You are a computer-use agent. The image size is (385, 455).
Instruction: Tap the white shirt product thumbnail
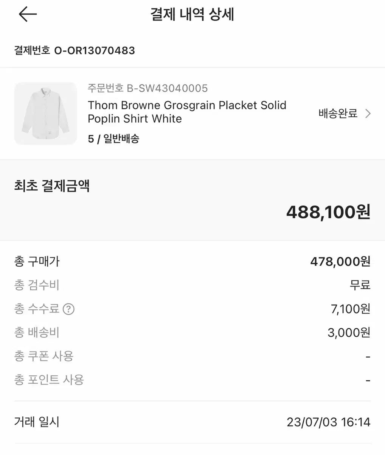45,113
